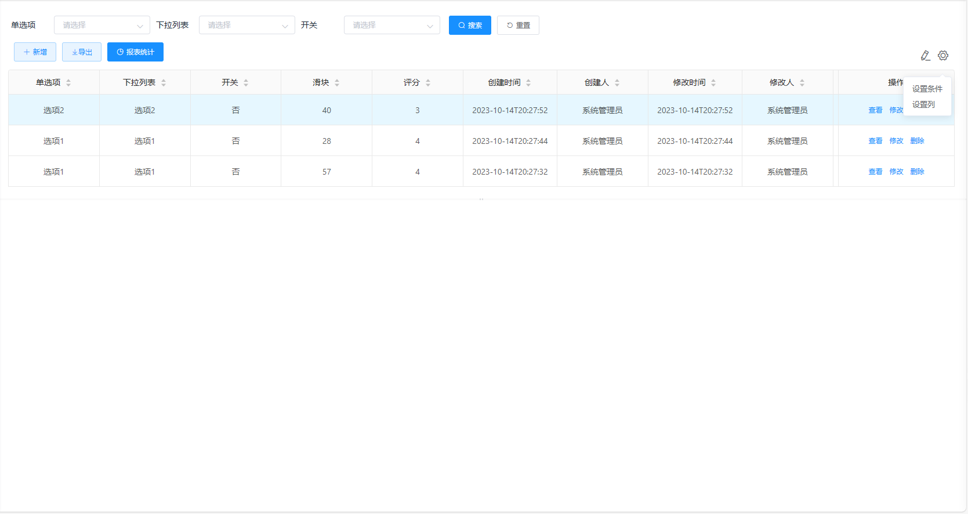Image resolution: width=968 pixels, height=514 pixels.
Task: Click creation time 2023-10-14T20:27:32 cell
Action: pos(510,172)
